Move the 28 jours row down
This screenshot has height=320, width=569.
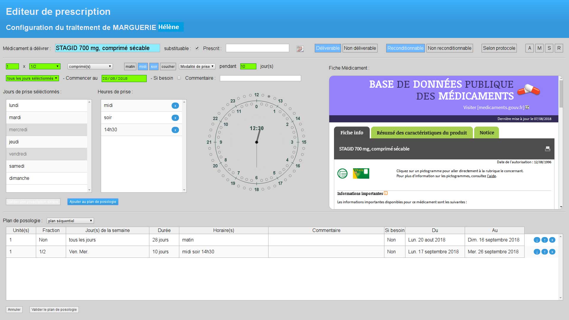coord(537,240)
